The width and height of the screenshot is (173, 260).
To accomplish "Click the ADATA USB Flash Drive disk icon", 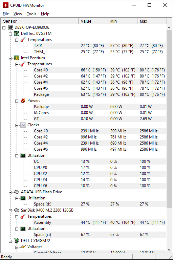I will 17,192.
